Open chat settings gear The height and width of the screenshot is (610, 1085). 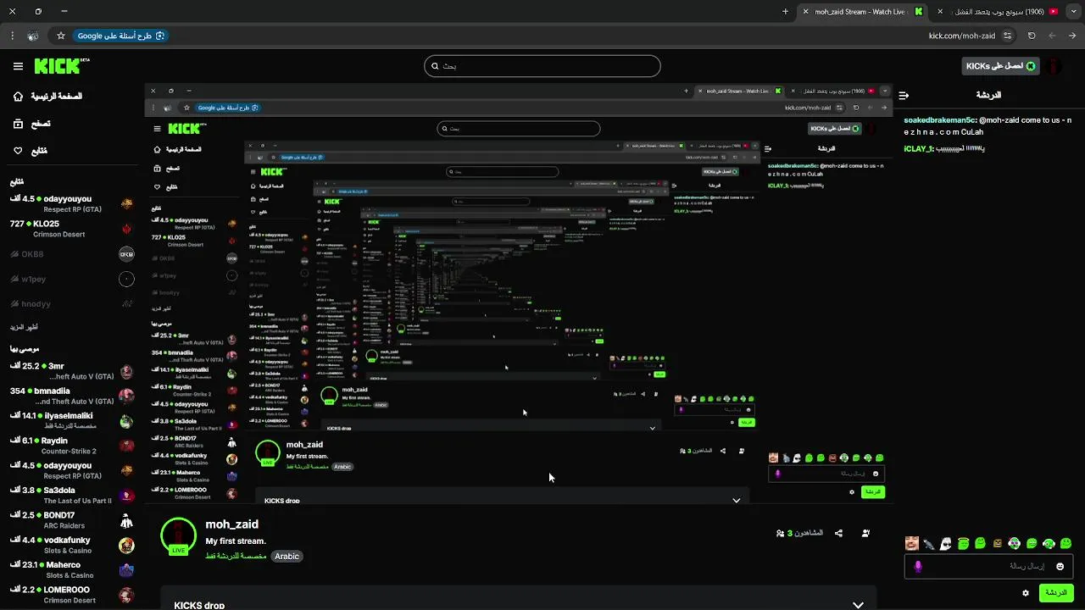[x=1026, y=593]
